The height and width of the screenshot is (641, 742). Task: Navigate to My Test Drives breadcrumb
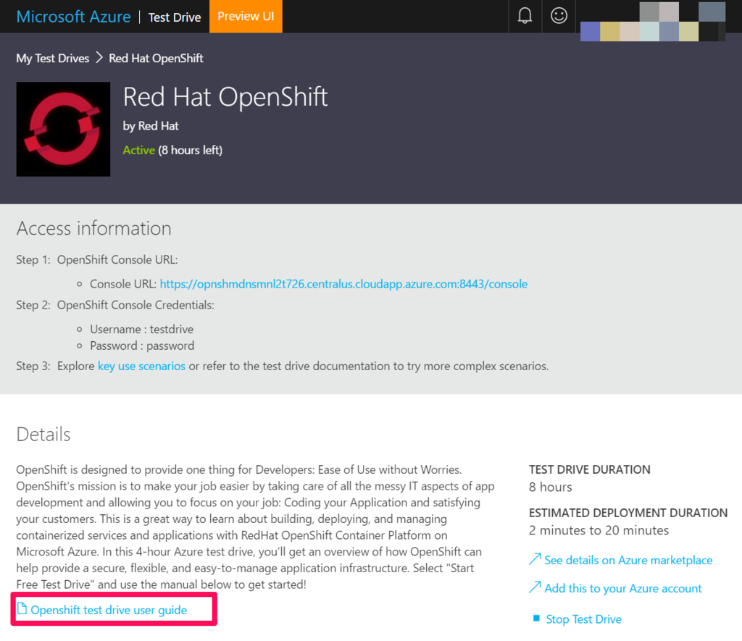52,58
